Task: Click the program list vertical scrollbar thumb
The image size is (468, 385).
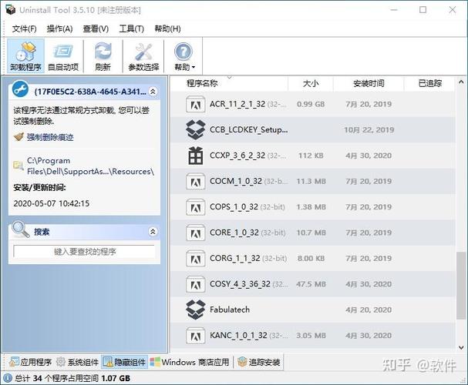Action: [461, 286]
